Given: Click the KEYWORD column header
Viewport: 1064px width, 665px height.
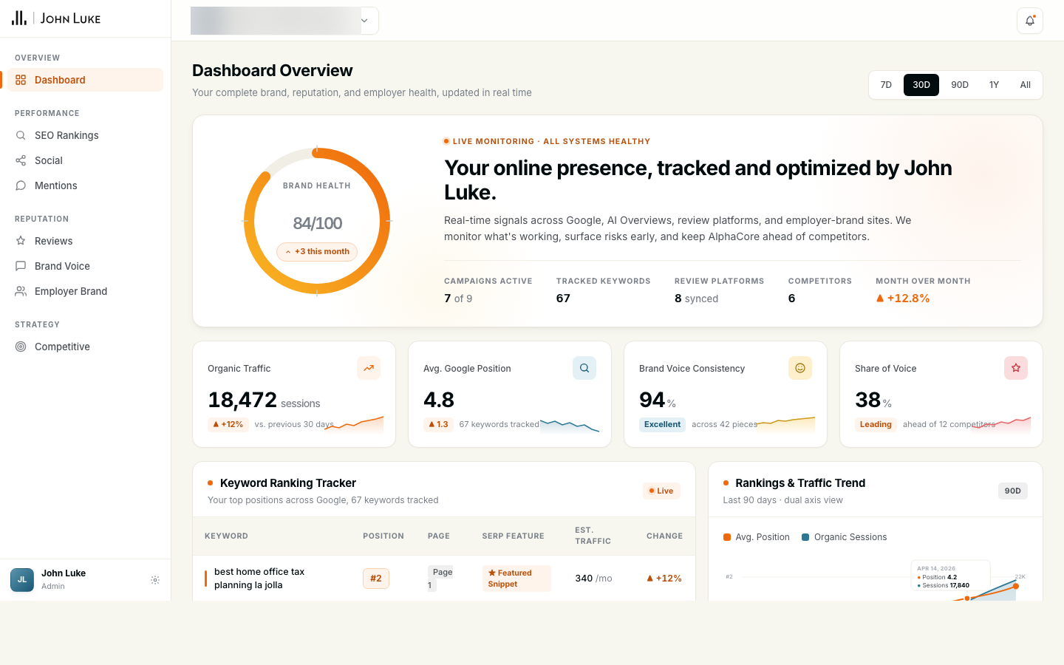Looking at the screenshot, I should tap(226, 536).
